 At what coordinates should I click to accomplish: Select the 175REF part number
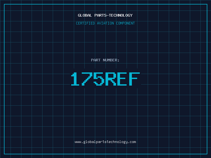pos(105,79)
